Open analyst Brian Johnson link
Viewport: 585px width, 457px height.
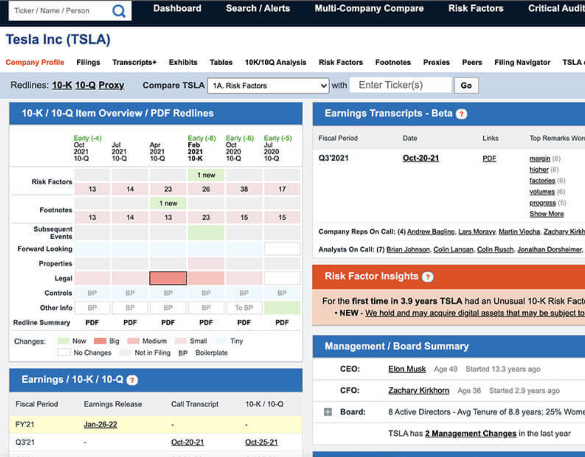(x=408, y=250)
